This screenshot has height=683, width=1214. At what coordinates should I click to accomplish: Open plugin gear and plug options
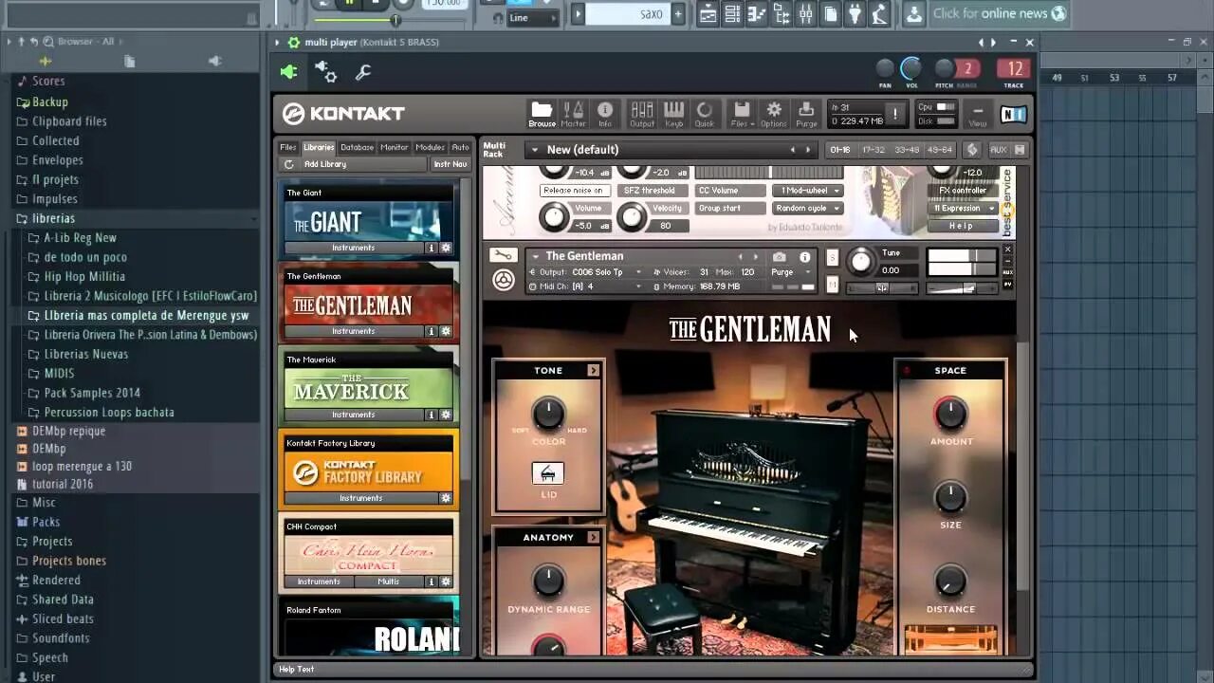(x=325, y=72)
